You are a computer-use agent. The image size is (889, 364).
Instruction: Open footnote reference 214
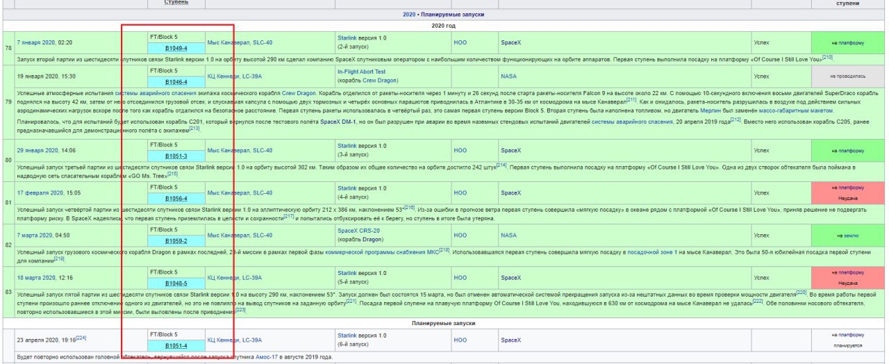501,165
